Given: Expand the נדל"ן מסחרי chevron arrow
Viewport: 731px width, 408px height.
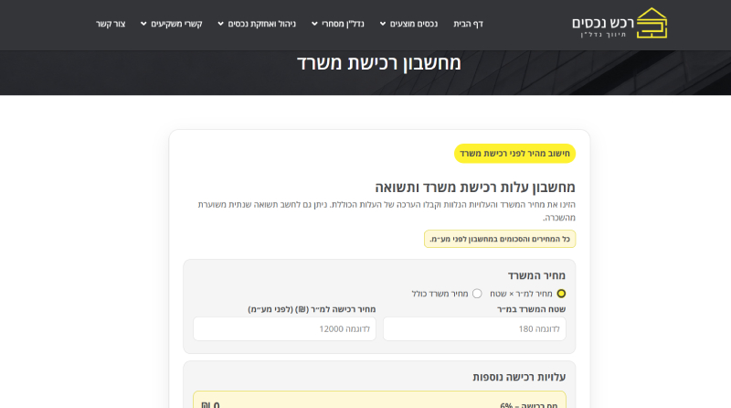Looking at the screenshot, I should coord(314,24).
